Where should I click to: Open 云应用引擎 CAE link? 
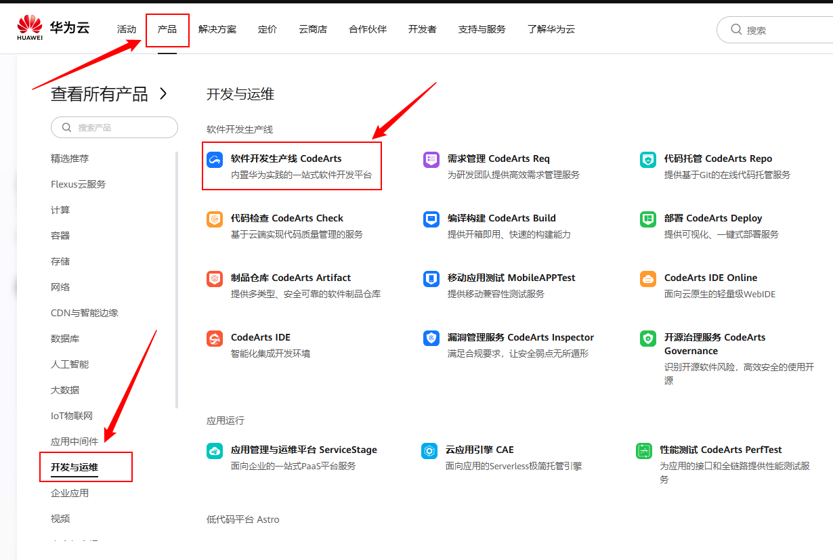[479, 450]
